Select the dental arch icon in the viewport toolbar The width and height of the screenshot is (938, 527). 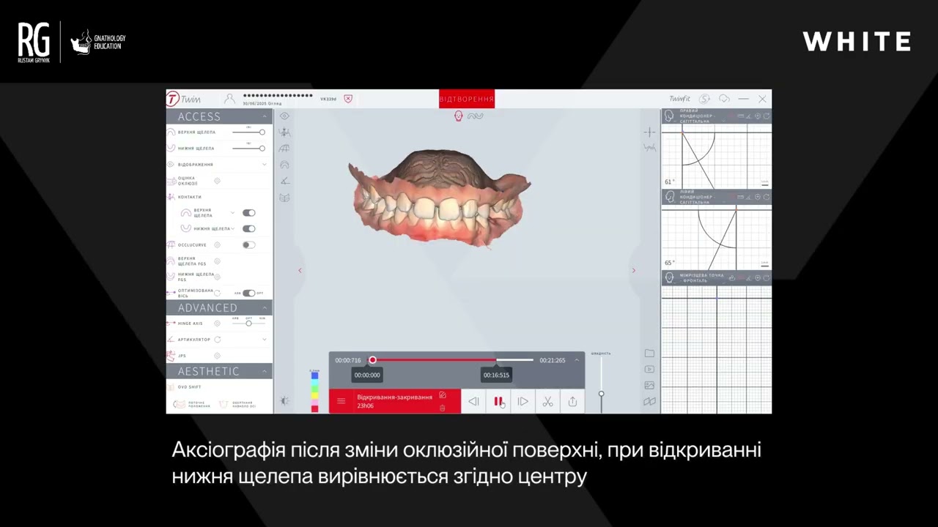tap(284, 165)
